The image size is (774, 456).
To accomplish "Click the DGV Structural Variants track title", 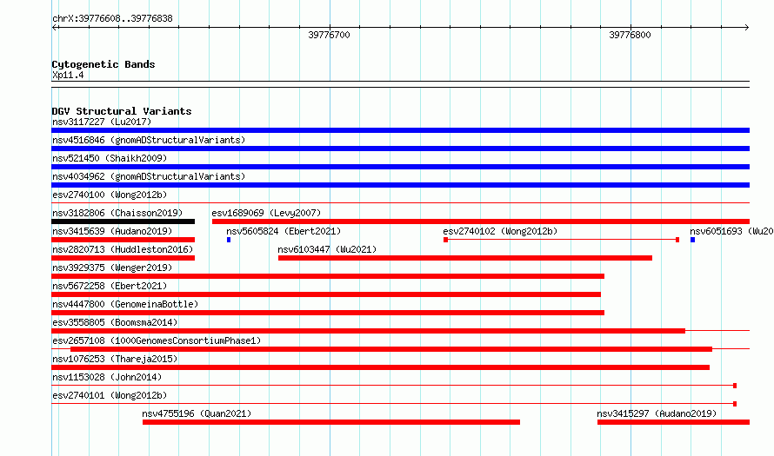I will pyautogui.click(x=122, y=111).
